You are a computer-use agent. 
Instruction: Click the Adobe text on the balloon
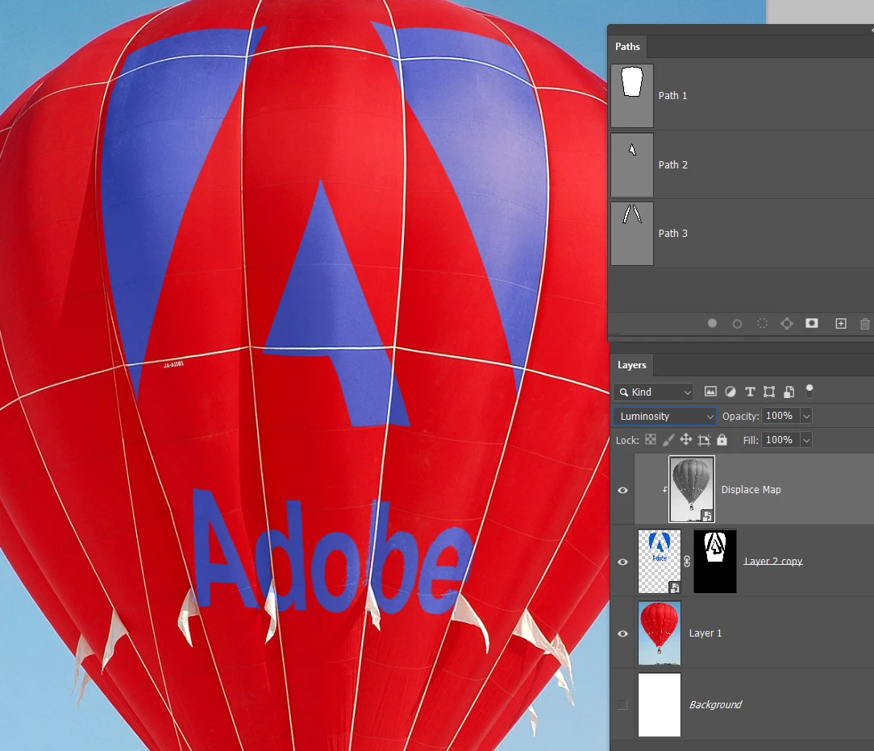point(333,551)
